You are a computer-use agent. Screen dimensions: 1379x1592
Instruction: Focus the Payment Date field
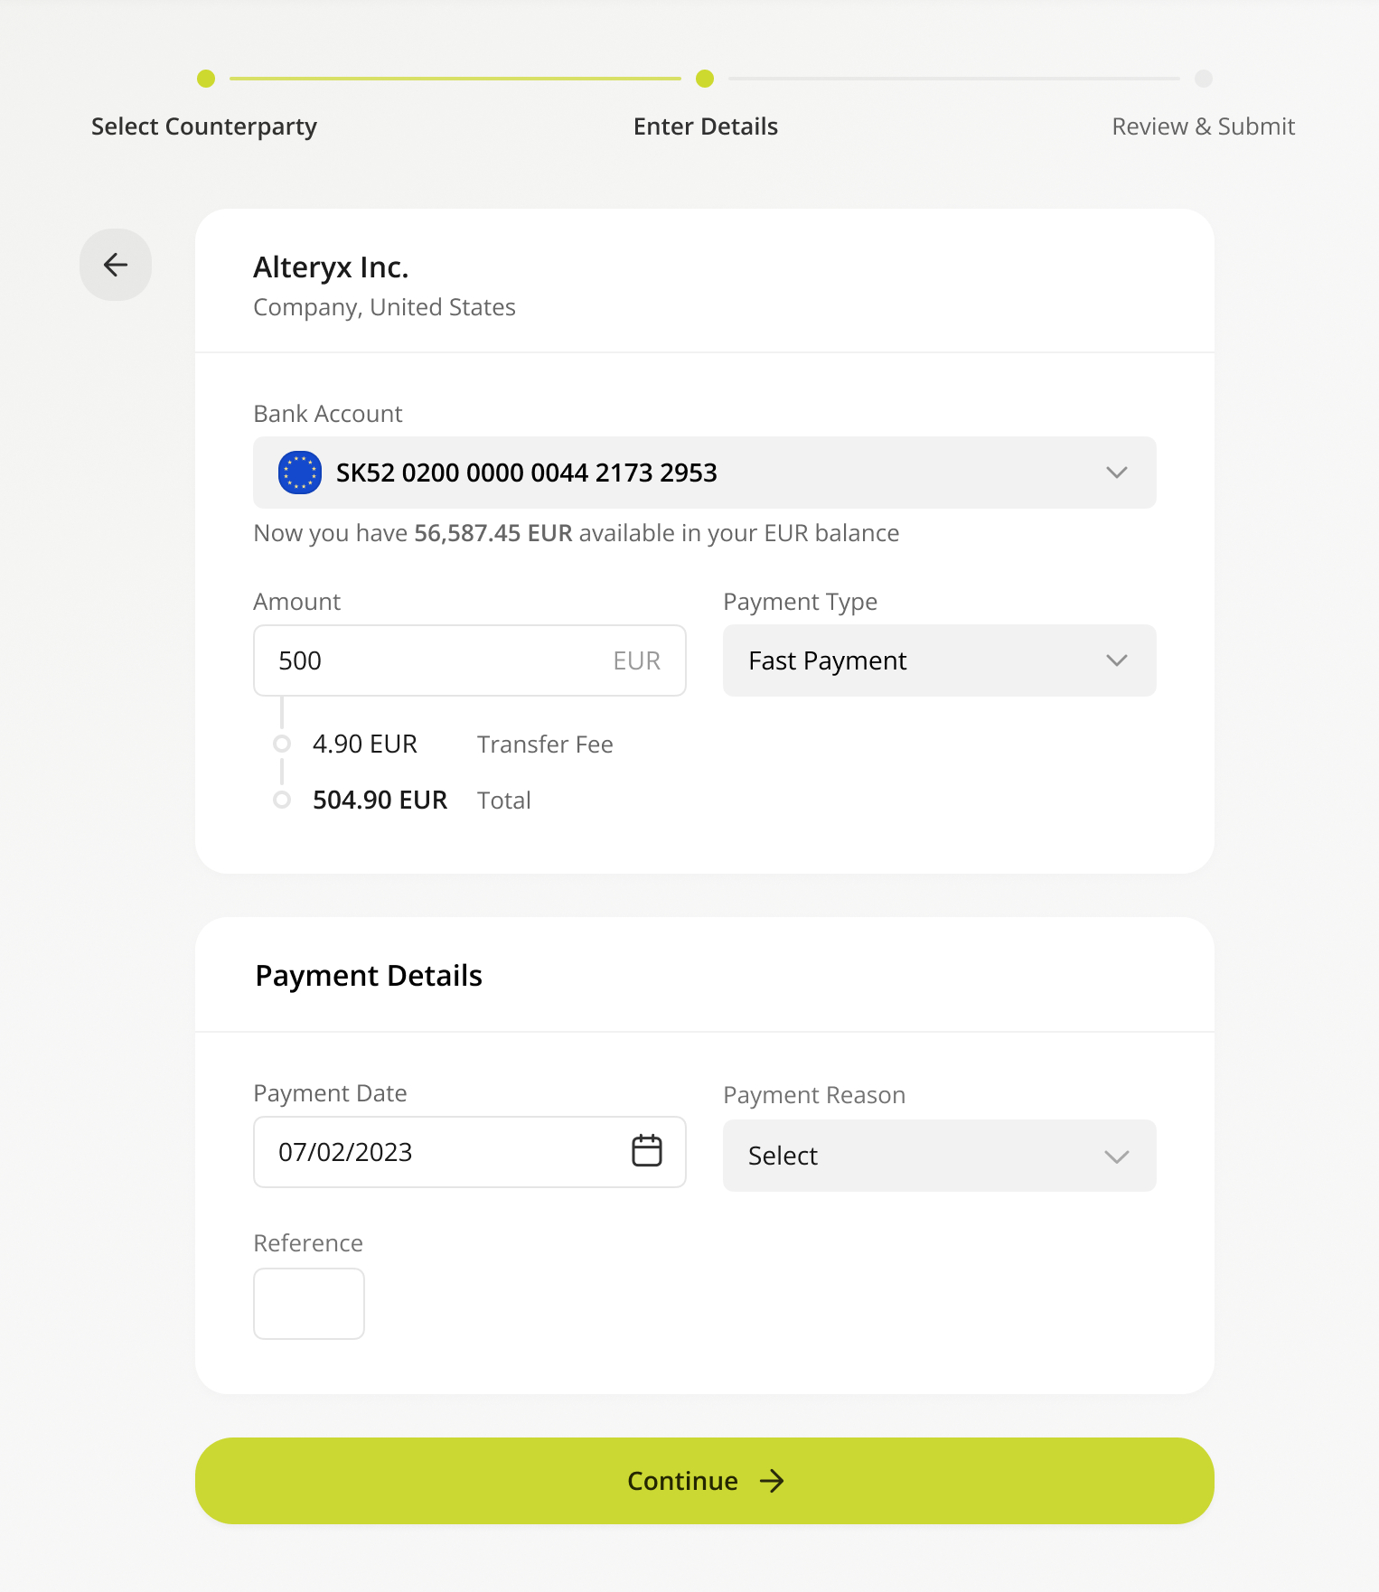pyautogui.click(x=470, y=1152)
